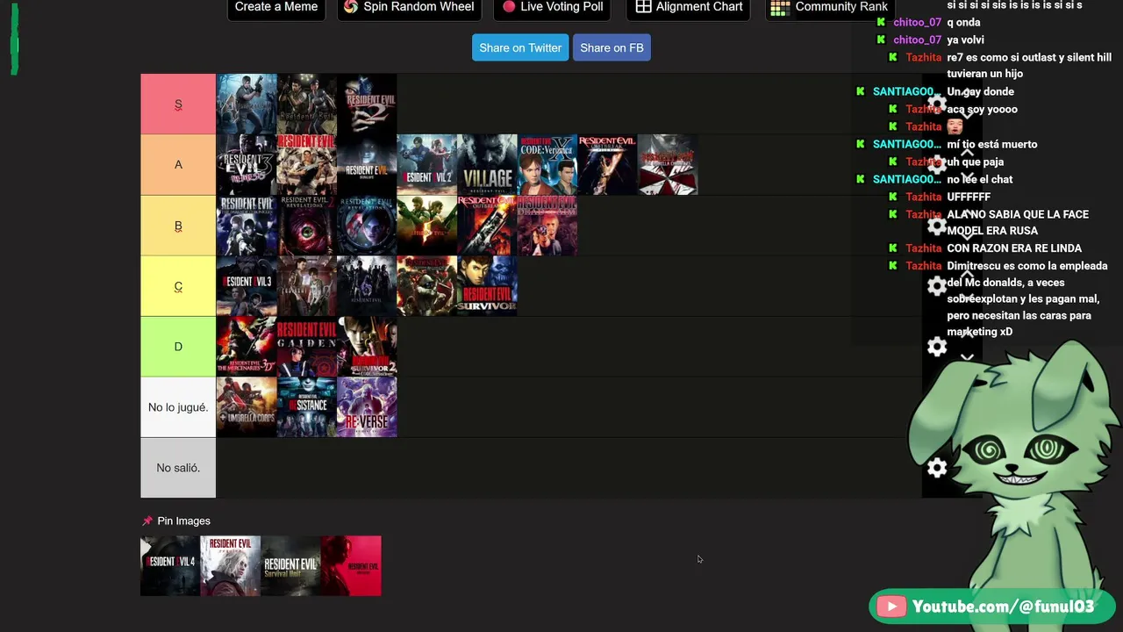Click chat message 'CON RAZON ERA RE LINDA'
The image size is (1123, 632).
click(x=1014, y=248)
